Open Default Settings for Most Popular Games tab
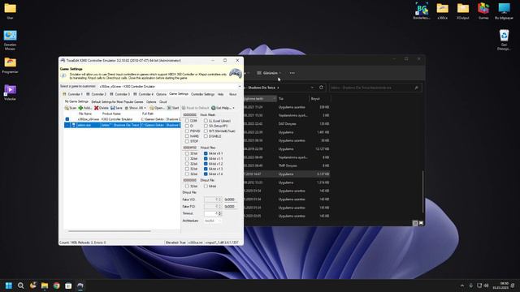The image size is (520, 292). click(117, 102)
